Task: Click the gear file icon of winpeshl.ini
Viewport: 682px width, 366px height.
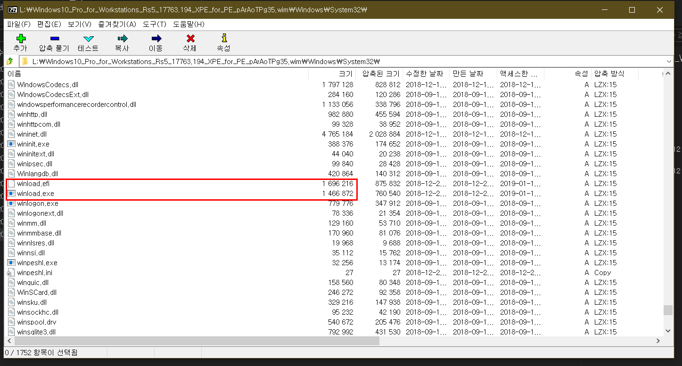Action: point(11,273)
